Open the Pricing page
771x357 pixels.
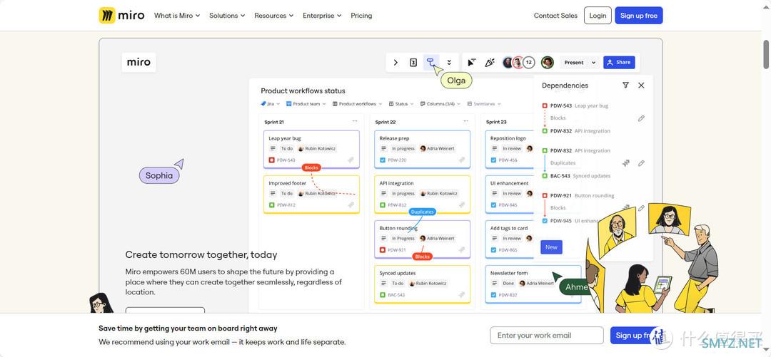361,16
